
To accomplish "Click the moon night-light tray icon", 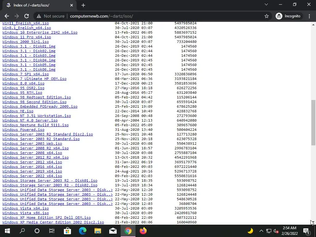I will [250, 231].
